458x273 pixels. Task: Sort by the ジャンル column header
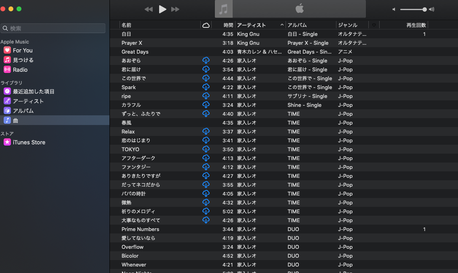click(x=352, y=25)
